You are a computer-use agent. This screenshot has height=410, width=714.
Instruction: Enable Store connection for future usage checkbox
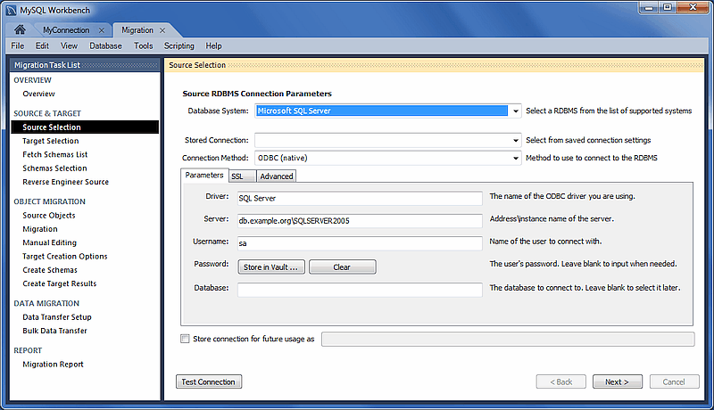[x=185, y=339]
